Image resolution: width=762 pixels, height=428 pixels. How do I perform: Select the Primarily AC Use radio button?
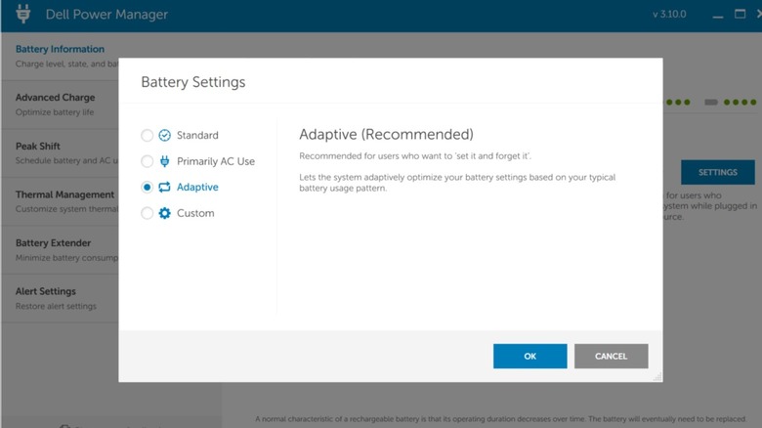(x=147, y=161)
